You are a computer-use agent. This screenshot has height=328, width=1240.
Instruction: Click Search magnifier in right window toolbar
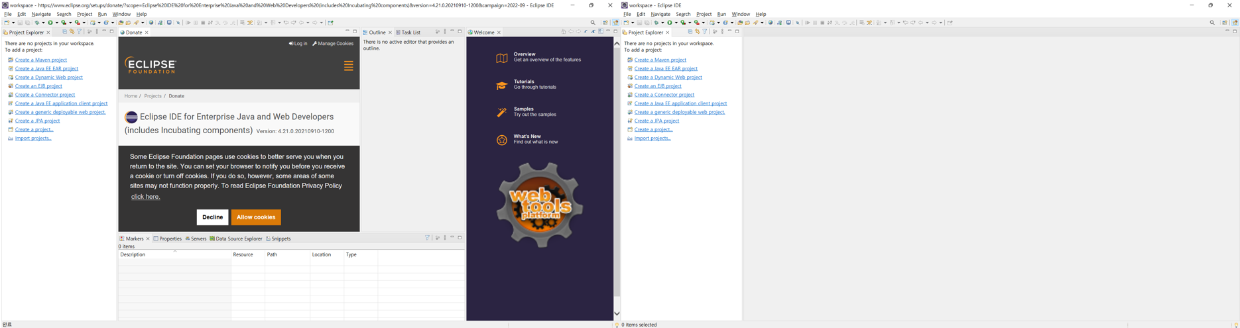(x=1212, y=23)
